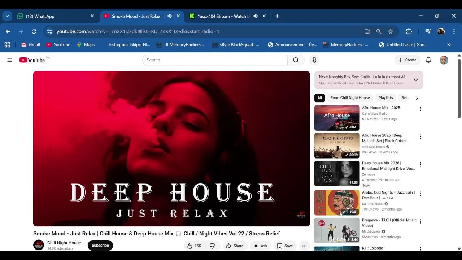462x260 pixels.
Task: Open Afro House Mix - 2025 thumbnail
Action: pos(337,118)
